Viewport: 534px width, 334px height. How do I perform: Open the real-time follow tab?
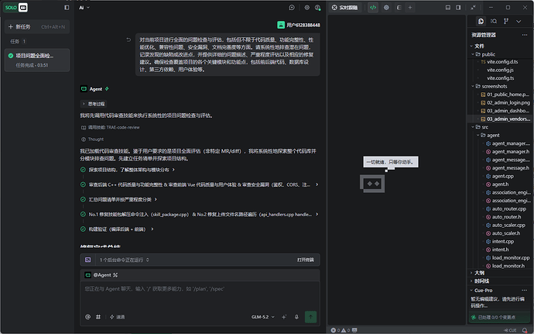(344, 8)
